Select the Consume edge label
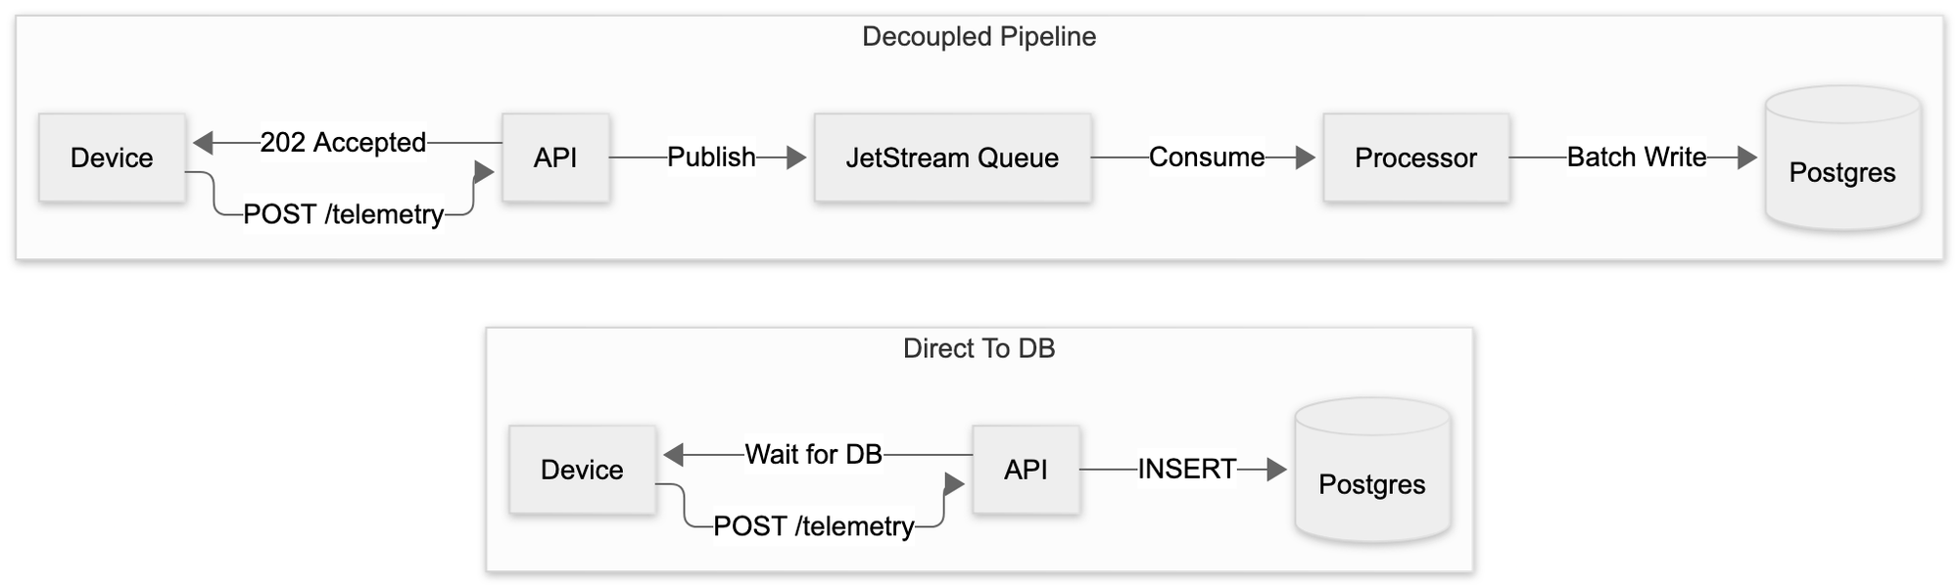The image size is (1959, 587). (x=1207, y=157)
